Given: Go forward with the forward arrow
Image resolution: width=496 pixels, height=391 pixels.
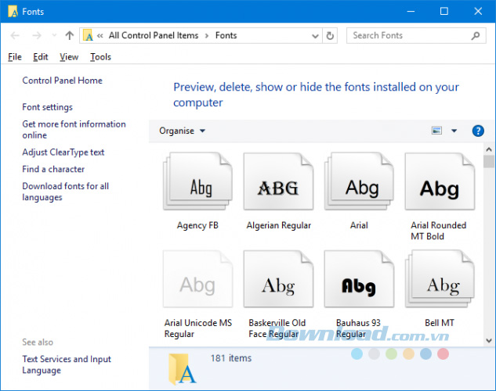Looking at the screenshot, I should click(x=37, y=35).
